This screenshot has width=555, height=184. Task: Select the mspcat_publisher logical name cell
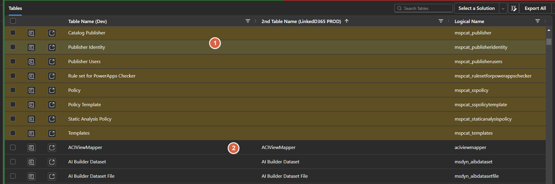[x=473, y=33]
